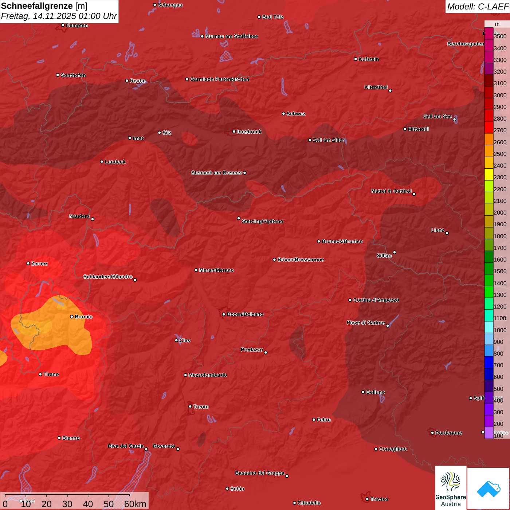Click the Kempten city marker
This screenshot has width=510, height=510.
[x=63, y=25]
